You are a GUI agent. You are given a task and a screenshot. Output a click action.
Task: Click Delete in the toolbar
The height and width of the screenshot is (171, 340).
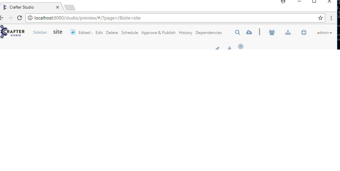112,33
